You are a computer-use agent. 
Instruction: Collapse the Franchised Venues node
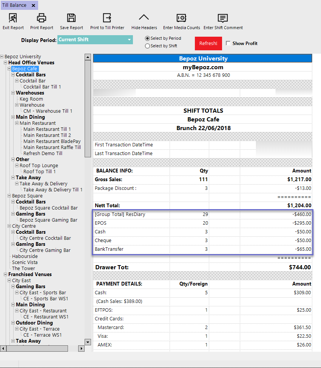5,274
